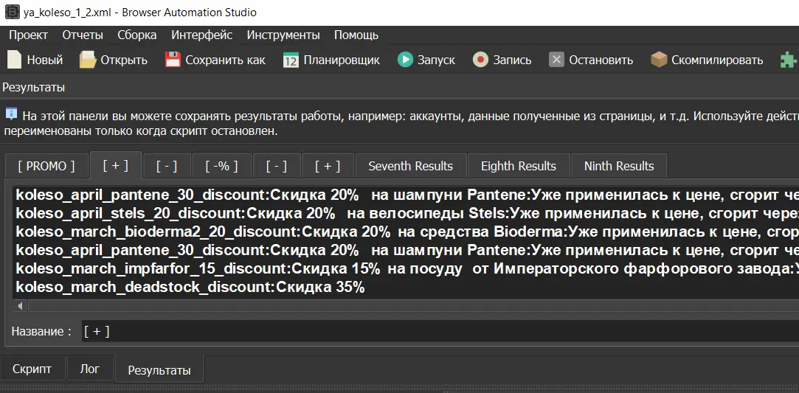Click the New project page icon

[x=14, y=60]
